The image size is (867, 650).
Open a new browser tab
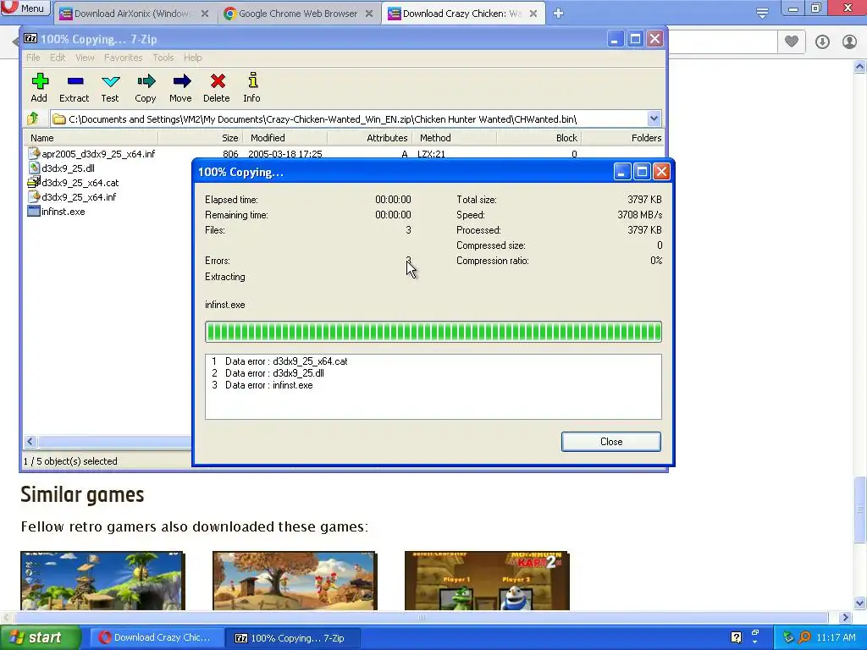[x=559, y=14]
